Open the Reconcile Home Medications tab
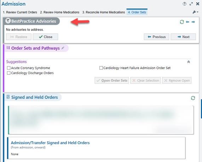Image resolution: width=202 pixels, height=162 pixels. (104, 12)
